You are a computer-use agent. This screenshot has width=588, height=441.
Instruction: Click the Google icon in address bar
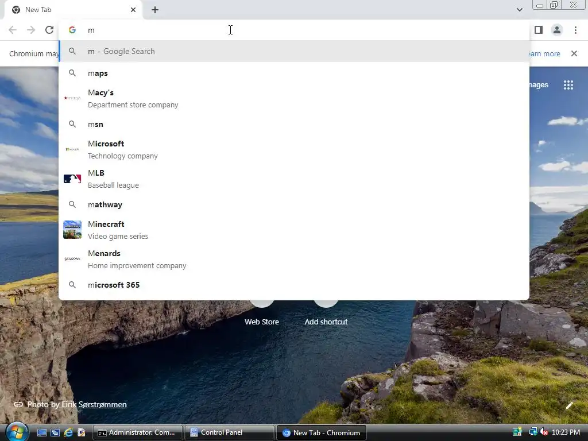point(72,30)
